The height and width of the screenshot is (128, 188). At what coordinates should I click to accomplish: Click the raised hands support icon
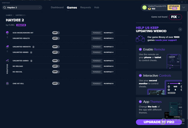pyautogui.click(x=140, y=38)
